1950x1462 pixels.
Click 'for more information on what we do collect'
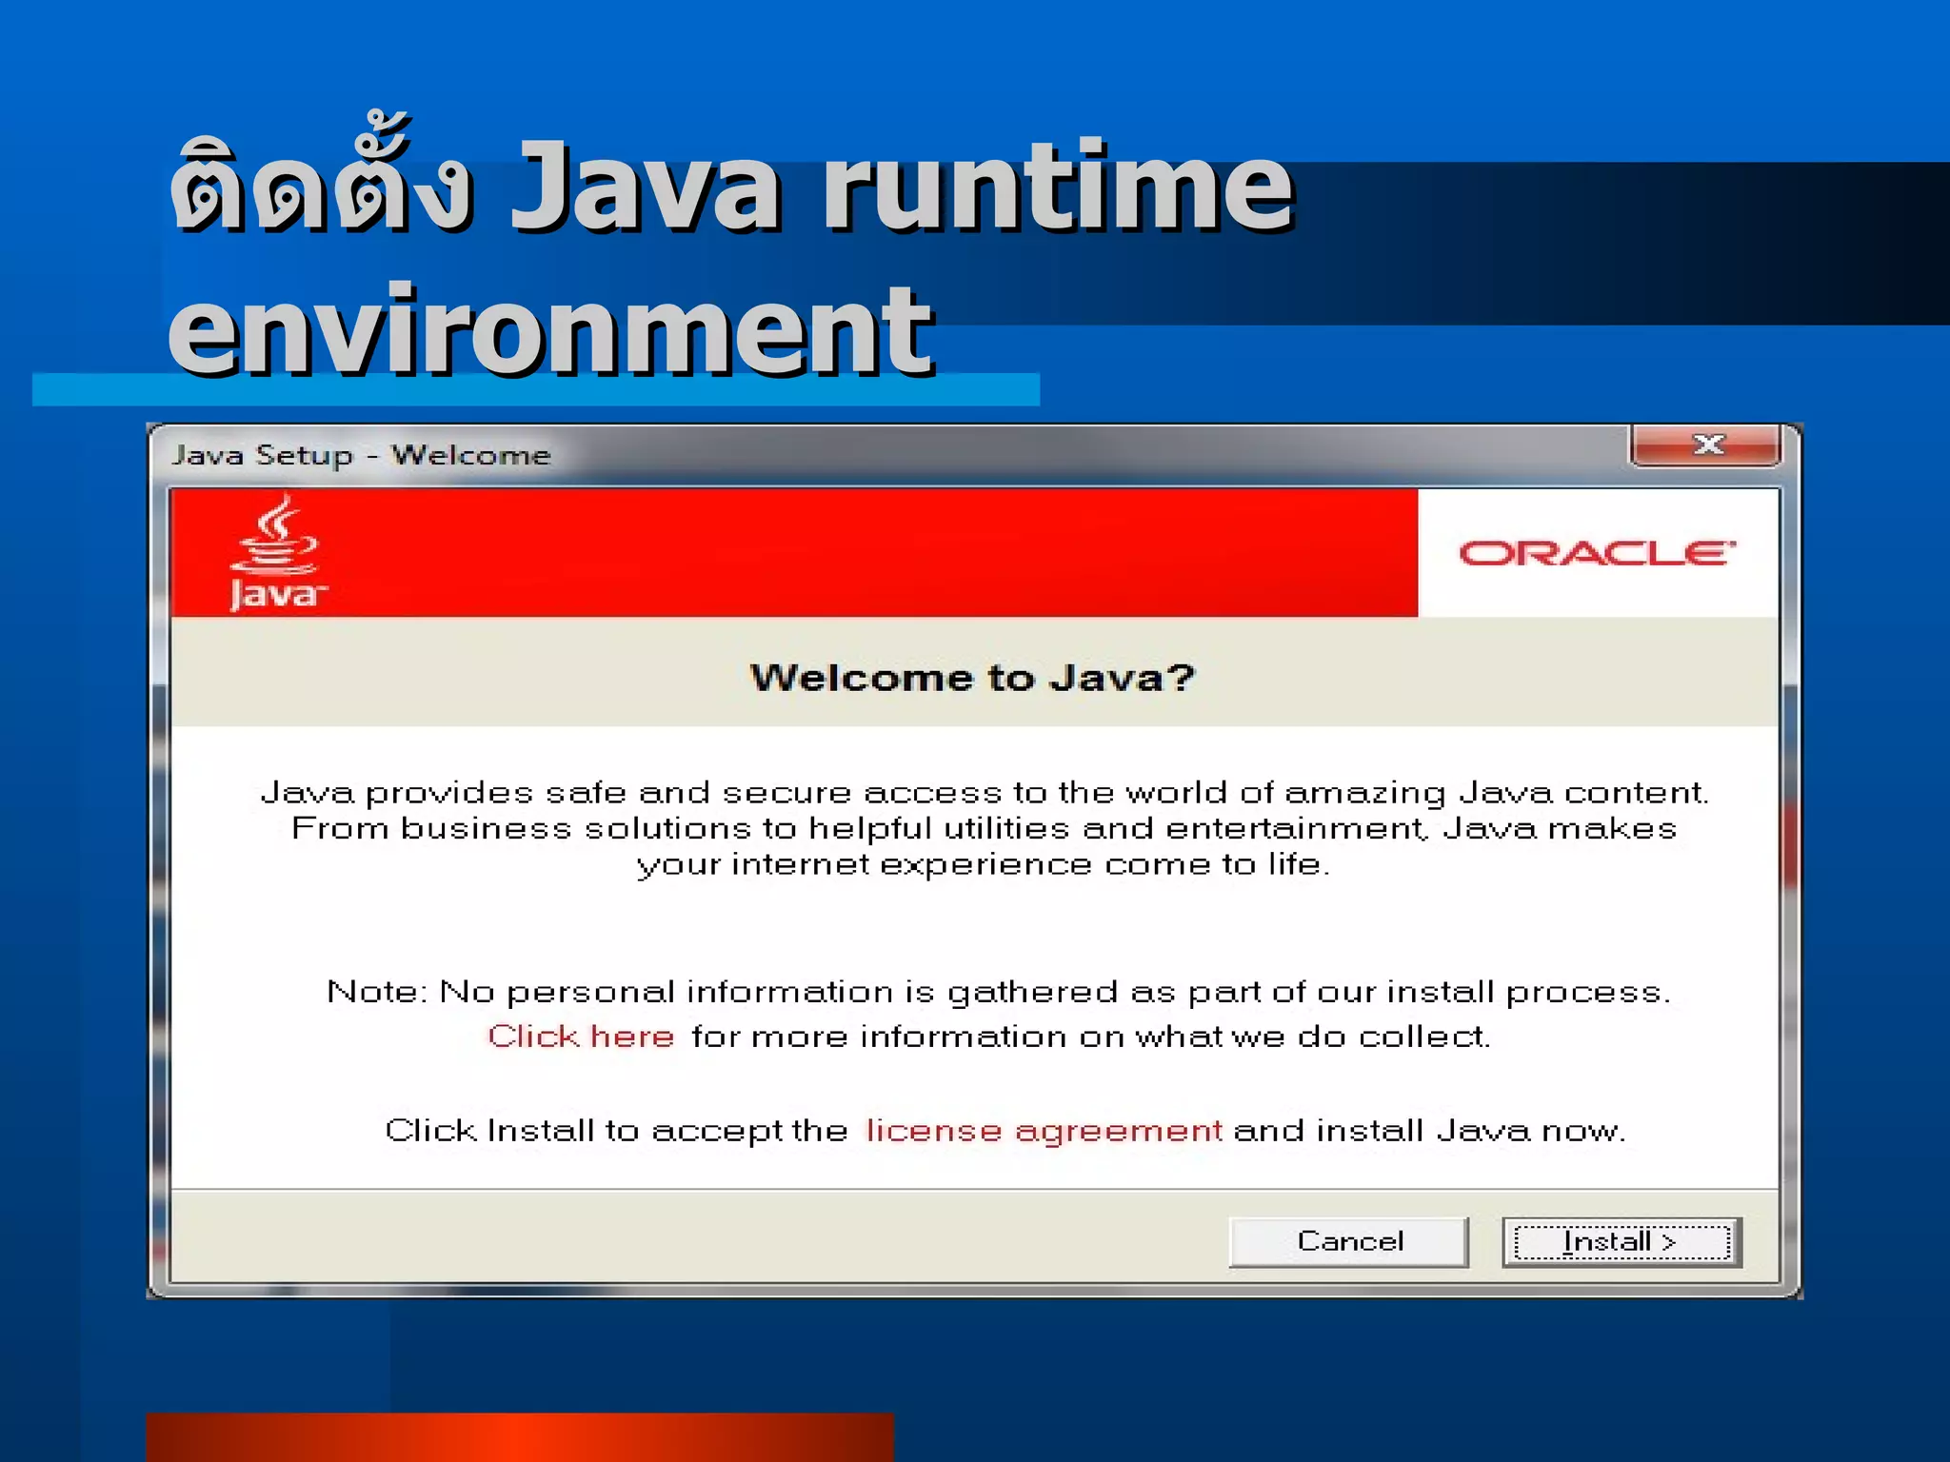[x=1090, y=1036]
